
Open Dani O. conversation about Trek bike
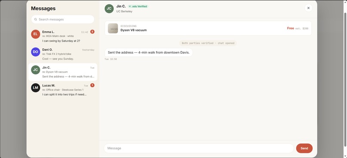tap(63, 54)
